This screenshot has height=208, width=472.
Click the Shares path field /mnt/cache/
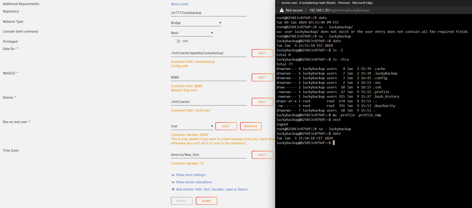tap(209, 102)
